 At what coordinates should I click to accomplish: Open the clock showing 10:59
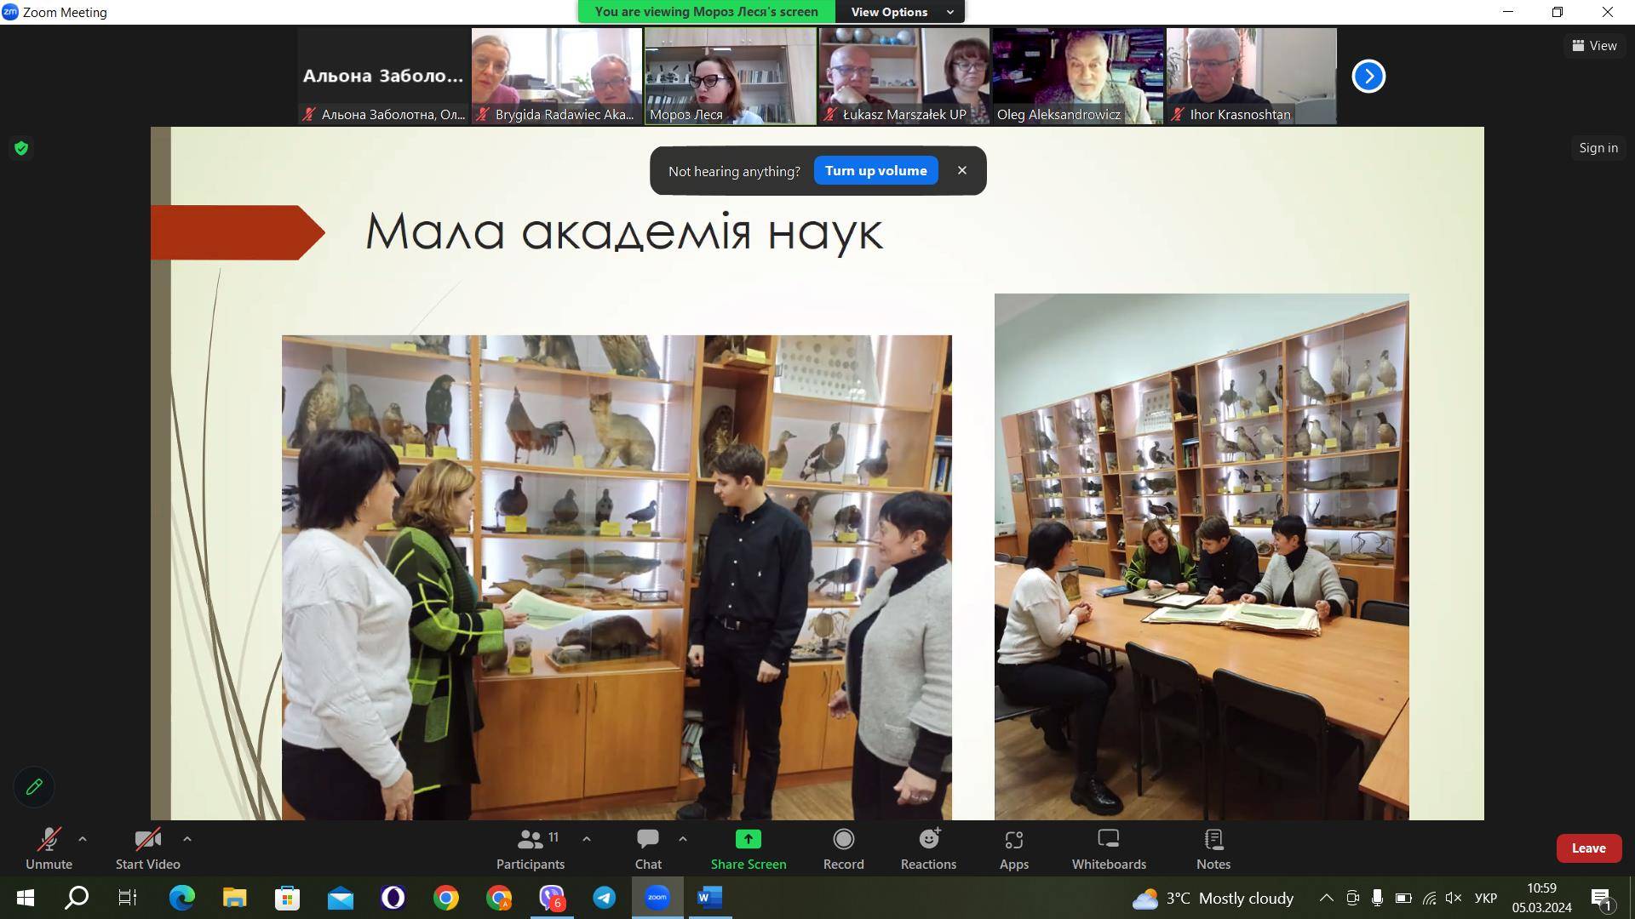click(1541, 898)
